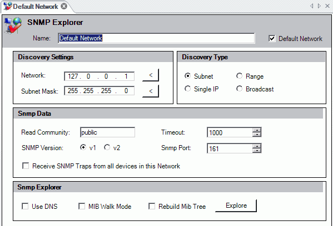This screenshot has height=226, width=333.
Task: Enable MIB Walk Mode checkbox
Action: coord(82,206)
